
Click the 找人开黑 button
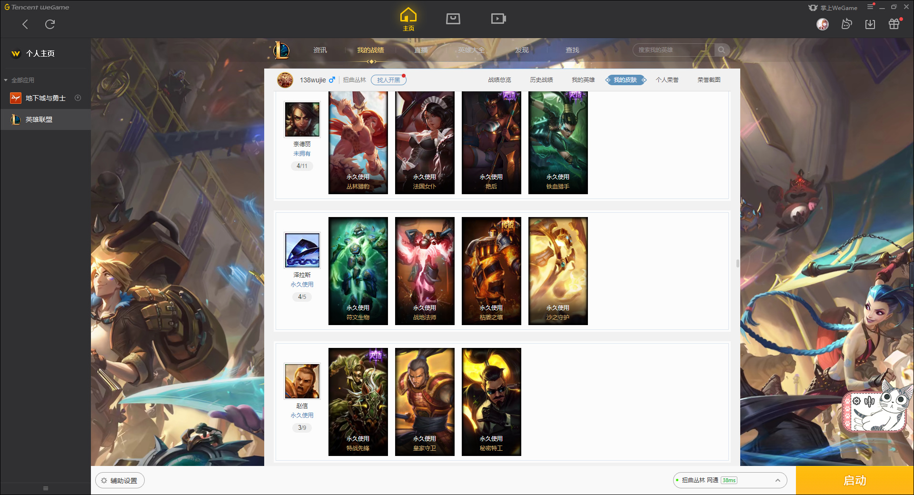tap(388, 80)
